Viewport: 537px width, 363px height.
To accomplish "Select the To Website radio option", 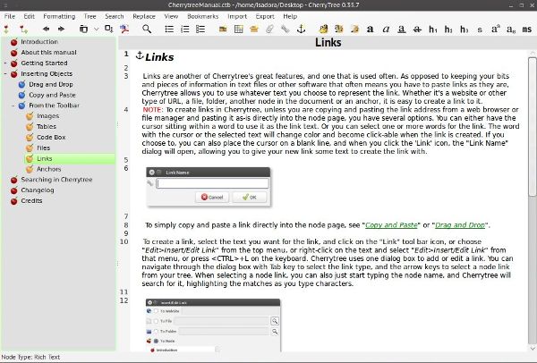I will pyautogui.click(x=156, y=311).
